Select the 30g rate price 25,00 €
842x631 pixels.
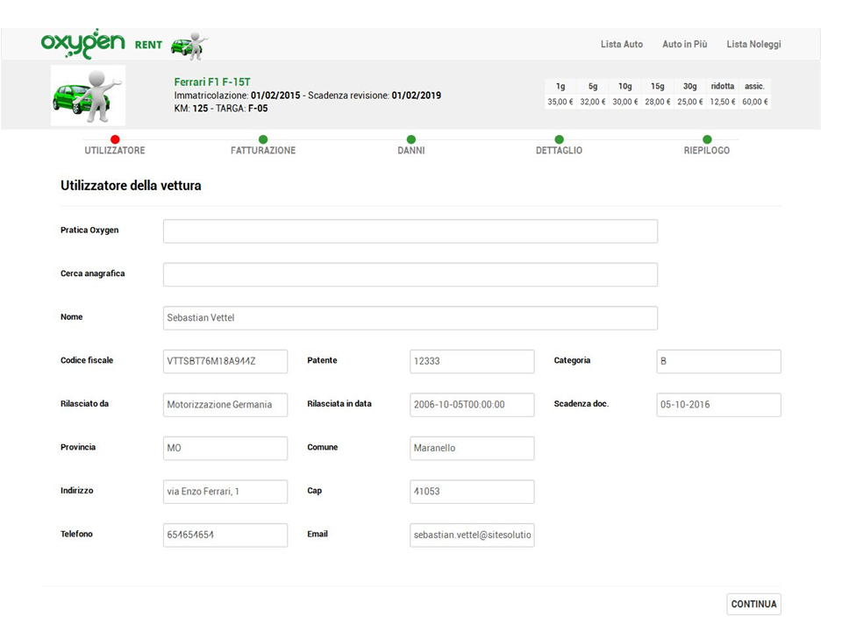click(x=690, y=102)
